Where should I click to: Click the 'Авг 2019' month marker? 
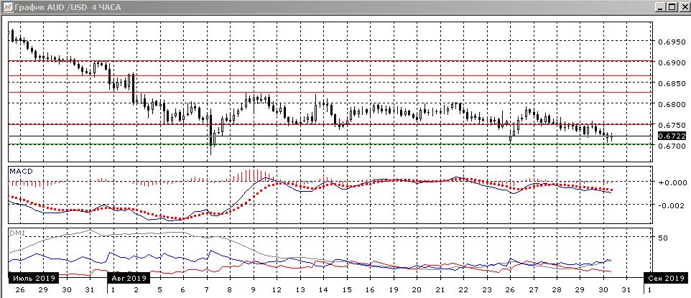pos(128,277)
